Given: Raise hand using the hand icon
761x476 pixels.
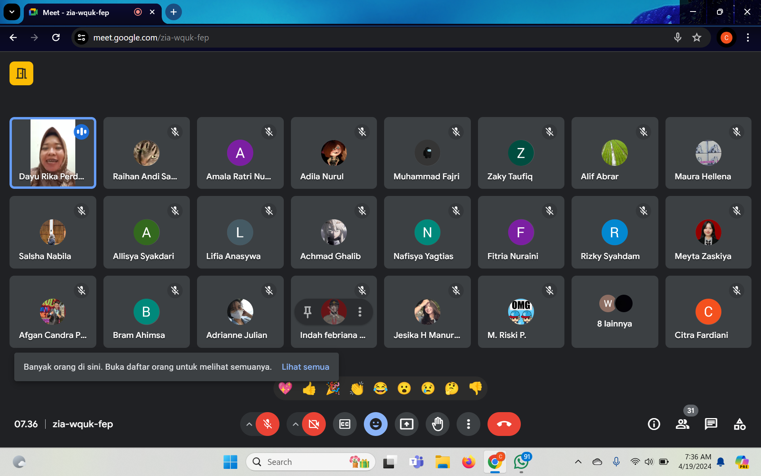Looking at the screenshot, I should pyautogui.click(x=438, y=424).
